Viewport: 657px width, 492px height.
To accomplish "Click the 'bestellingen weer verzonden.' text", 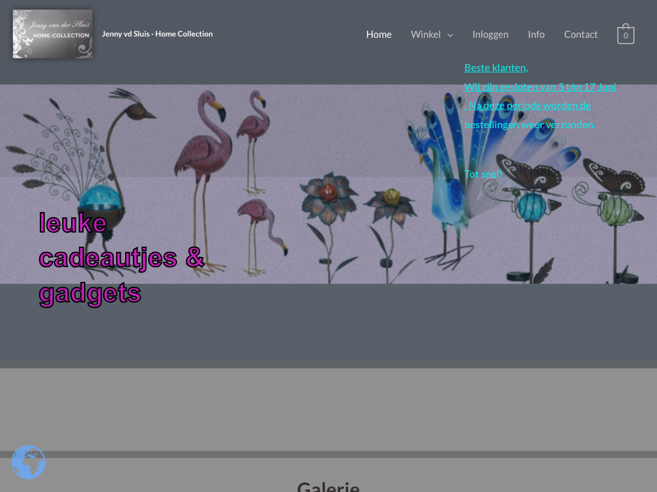I will coord(529,125).
